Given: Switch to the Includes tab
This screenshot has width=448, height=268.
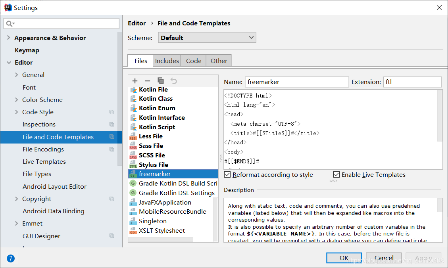Looking at the screenshot, I should (x=167, y=61).
